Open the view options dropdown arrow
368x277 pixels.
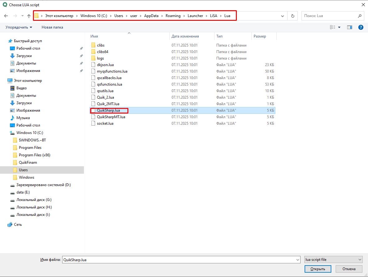coord(339,27)
